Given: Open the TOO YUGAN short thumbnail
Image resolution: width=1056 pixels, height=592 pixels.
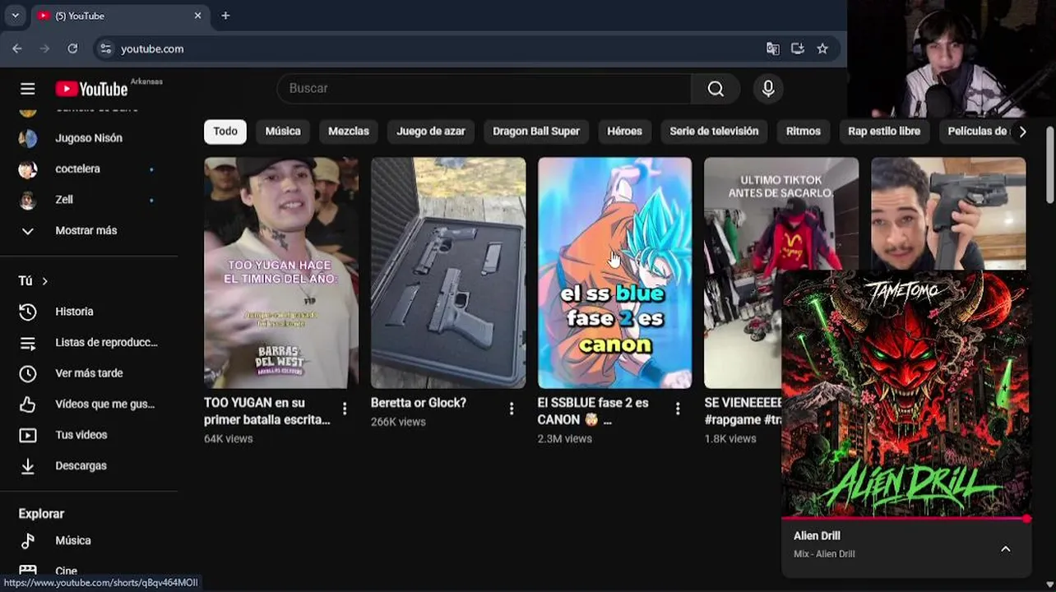Looking at the screenshot, I should click(281, 273).
